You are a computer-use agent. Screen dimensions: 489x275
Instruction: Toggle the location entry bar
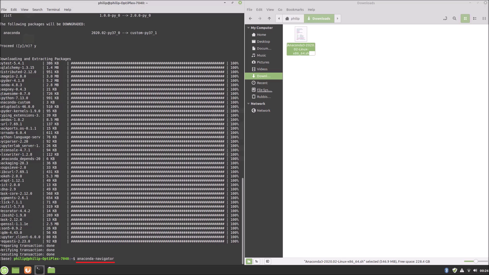(445, 18)
